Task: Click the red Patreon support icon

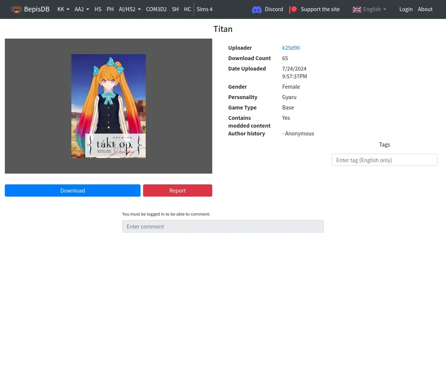Action: click(293, 9)
